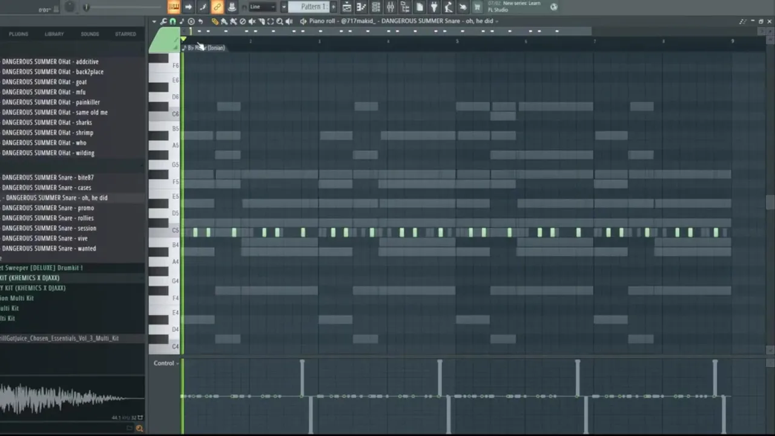Open the Channel rack view
Screen dimensions: 775x436
[376, 7]
